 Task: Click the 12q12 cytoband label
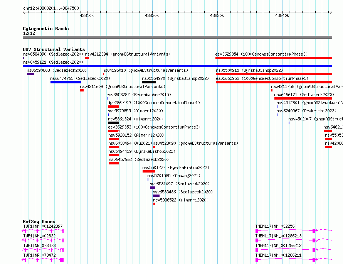click(x=29, y=33)
